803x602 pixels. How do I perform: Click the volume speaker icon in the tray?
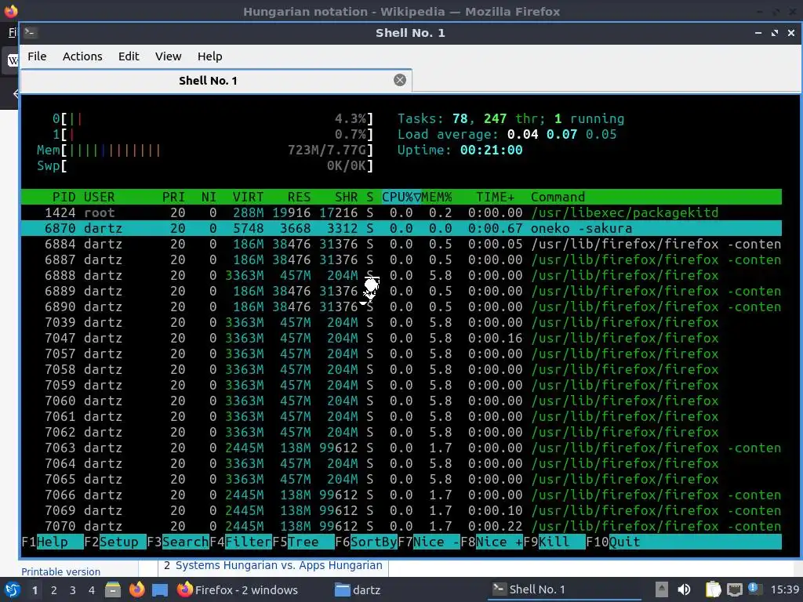[684, 589]
